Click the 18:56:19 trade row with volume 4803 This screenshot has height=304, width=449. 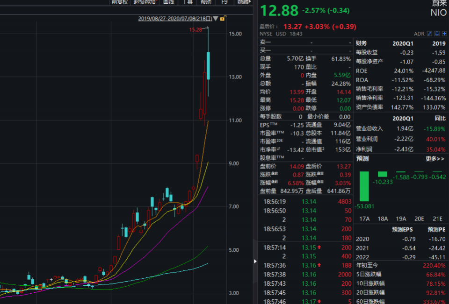pos(305,202)
